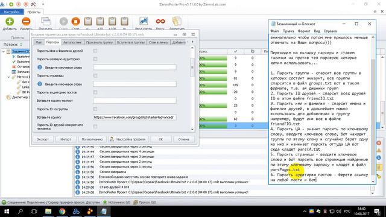Click the orange Стоп icon
This screenshot has width=386, height=217.
pyautogui.click(x=75, y=22)
